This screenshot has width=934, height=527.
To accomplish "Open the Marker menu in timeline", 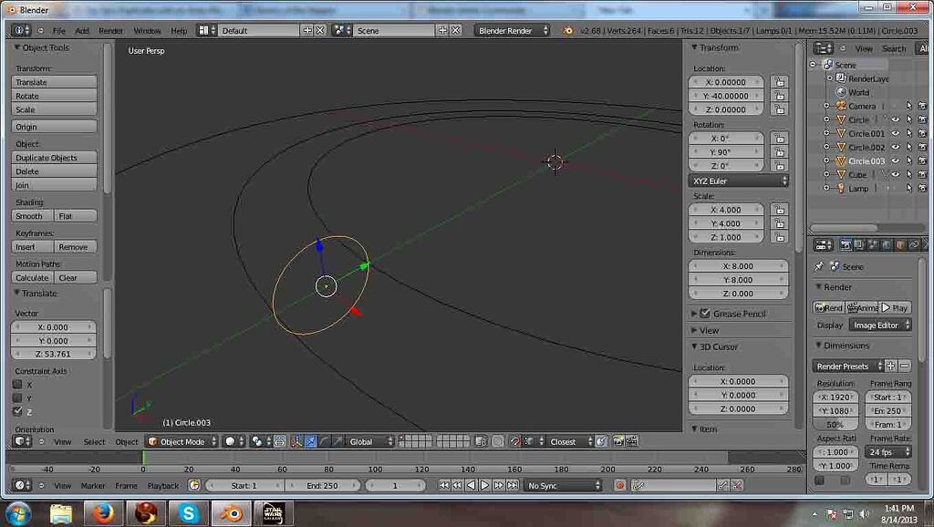I will point(93,486).
